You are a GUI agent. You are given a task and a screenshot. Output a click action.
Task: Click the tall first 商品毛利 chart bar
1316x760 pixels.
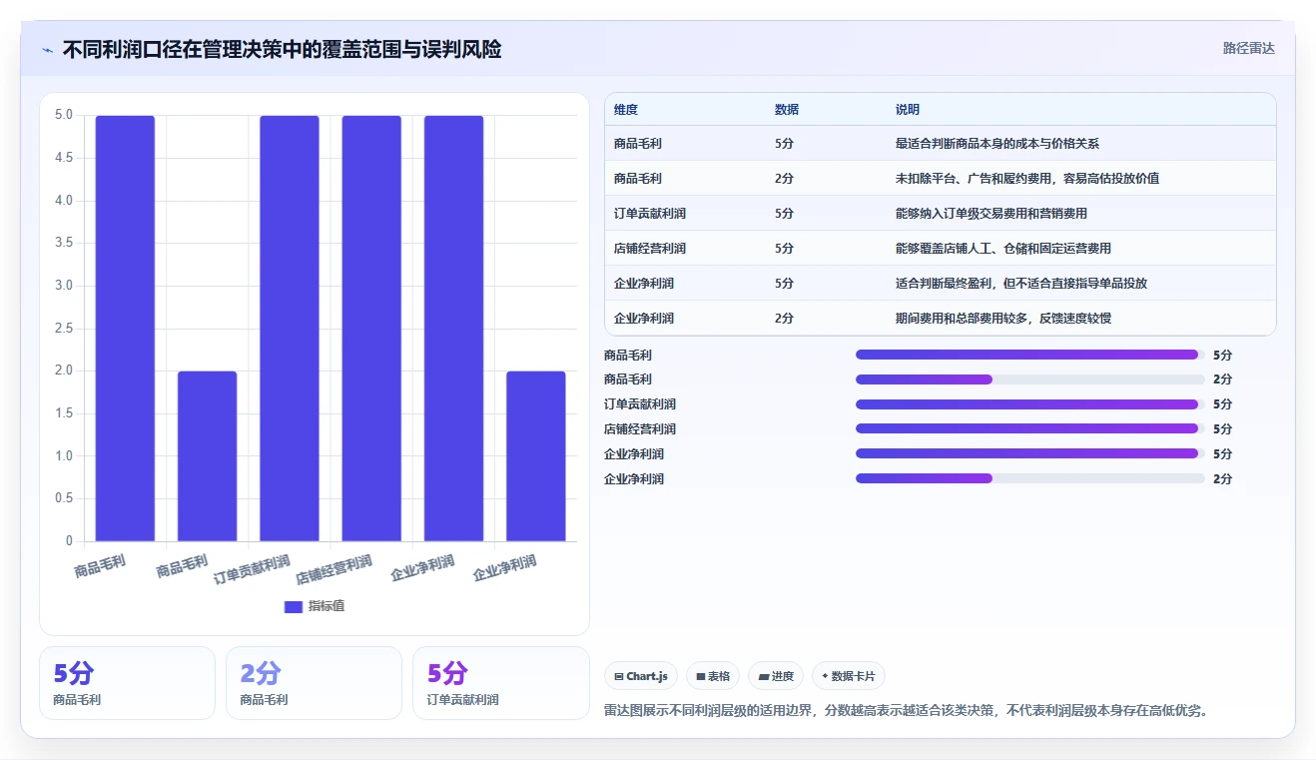tap(125, 329)
